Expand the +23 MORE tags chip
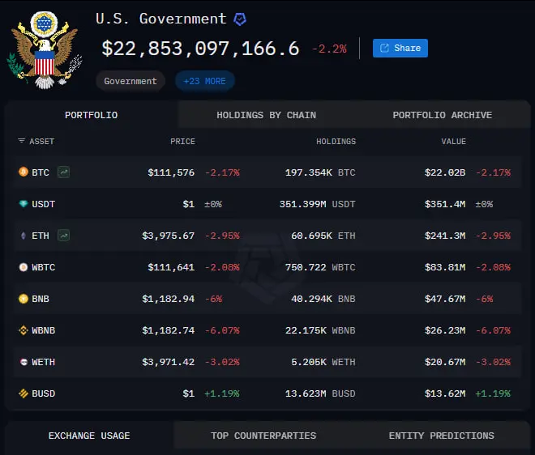The image size is (535, 455). (x=205, y=81)
